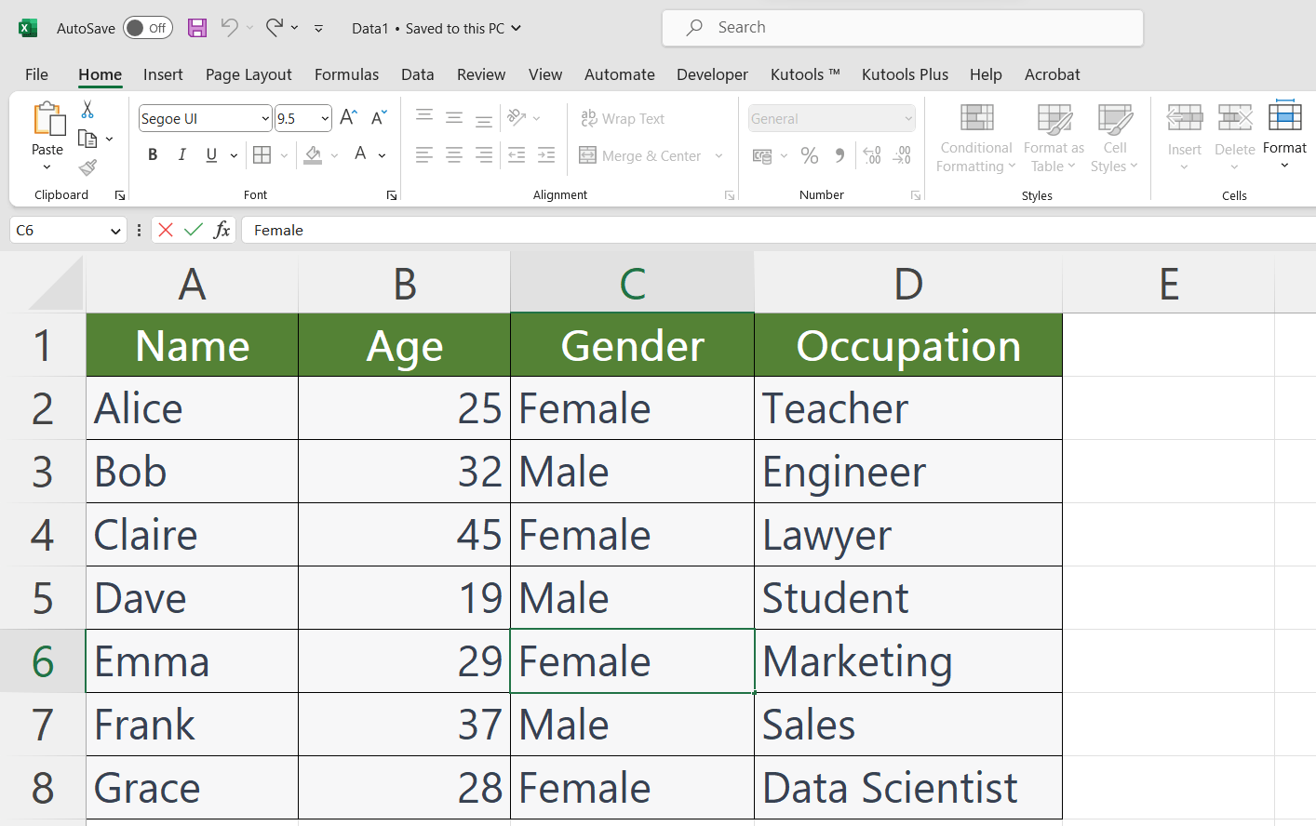Click the Underline icon
Viewport: 1316px width, 826px height.
(x=209, y=154)
